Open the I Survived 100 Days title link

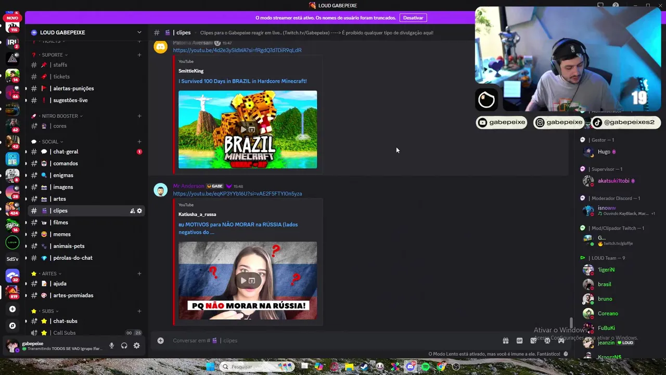coord(242,81)
